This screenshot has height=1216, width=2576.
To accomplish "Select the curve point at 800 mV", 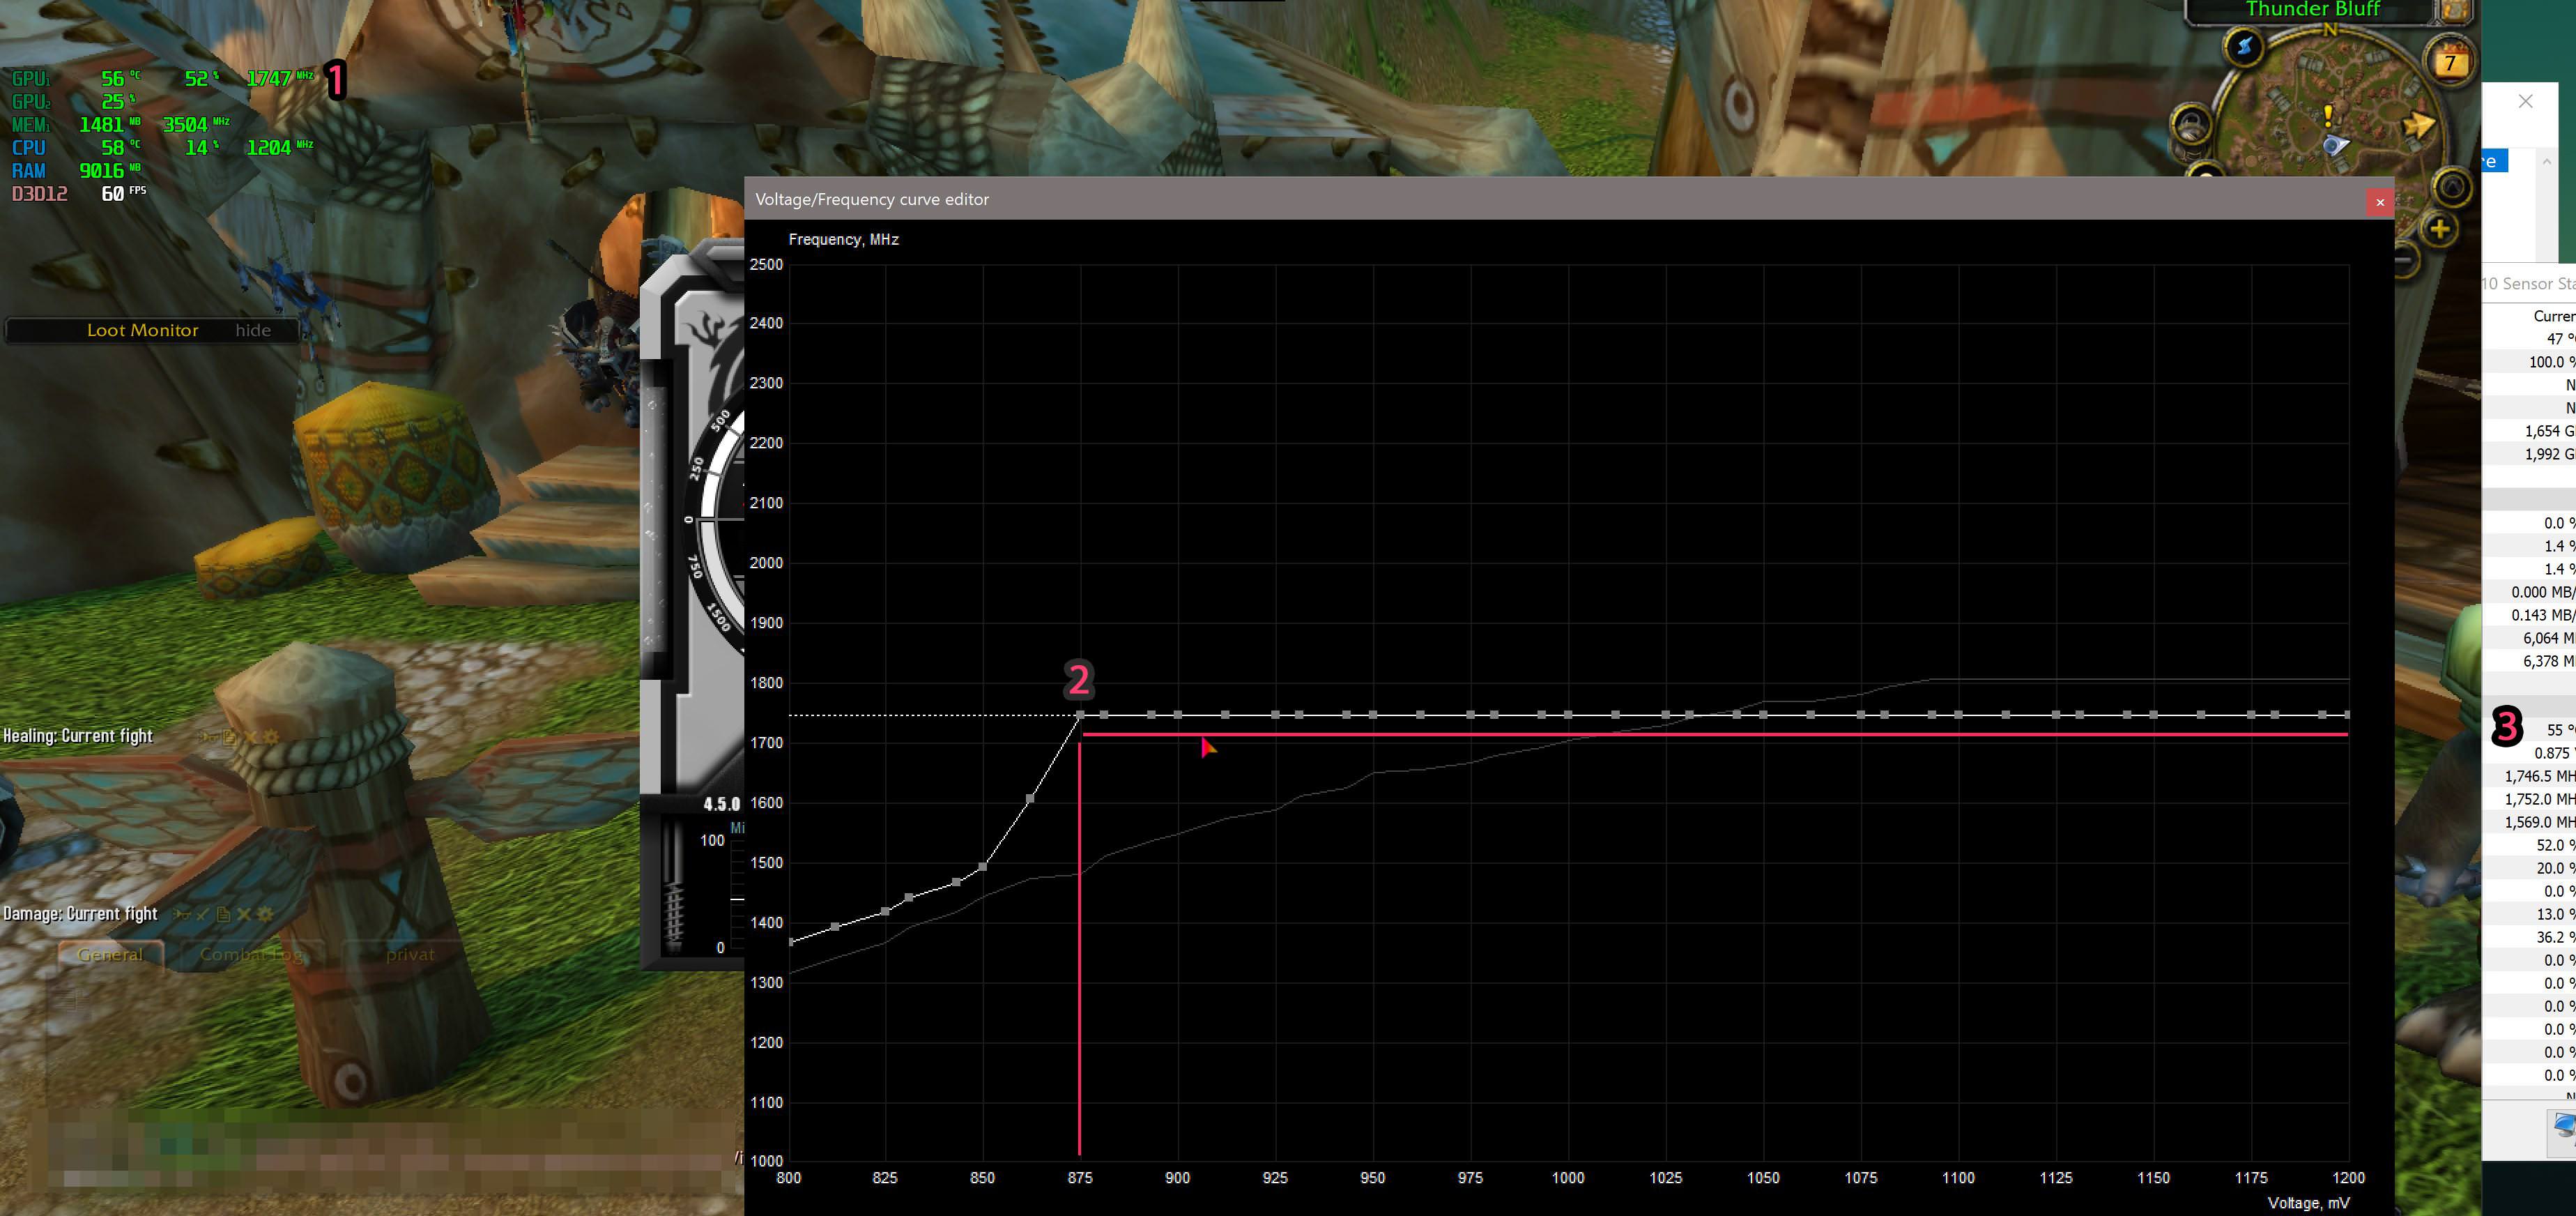I will click(790, 942).
